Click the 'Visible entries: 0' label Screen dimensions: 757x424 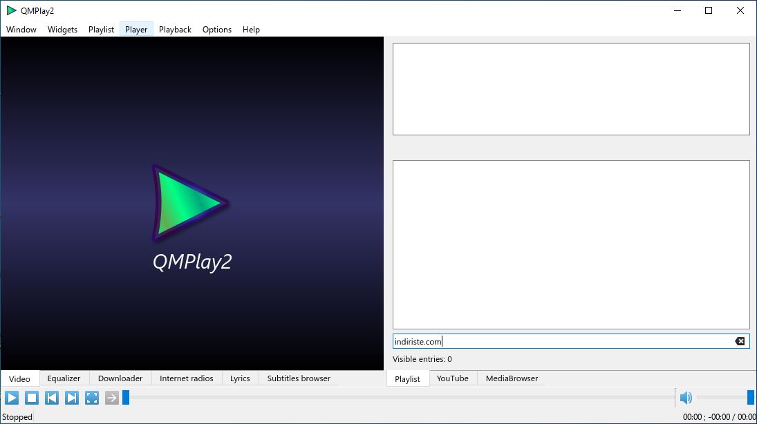pos(422,359)
